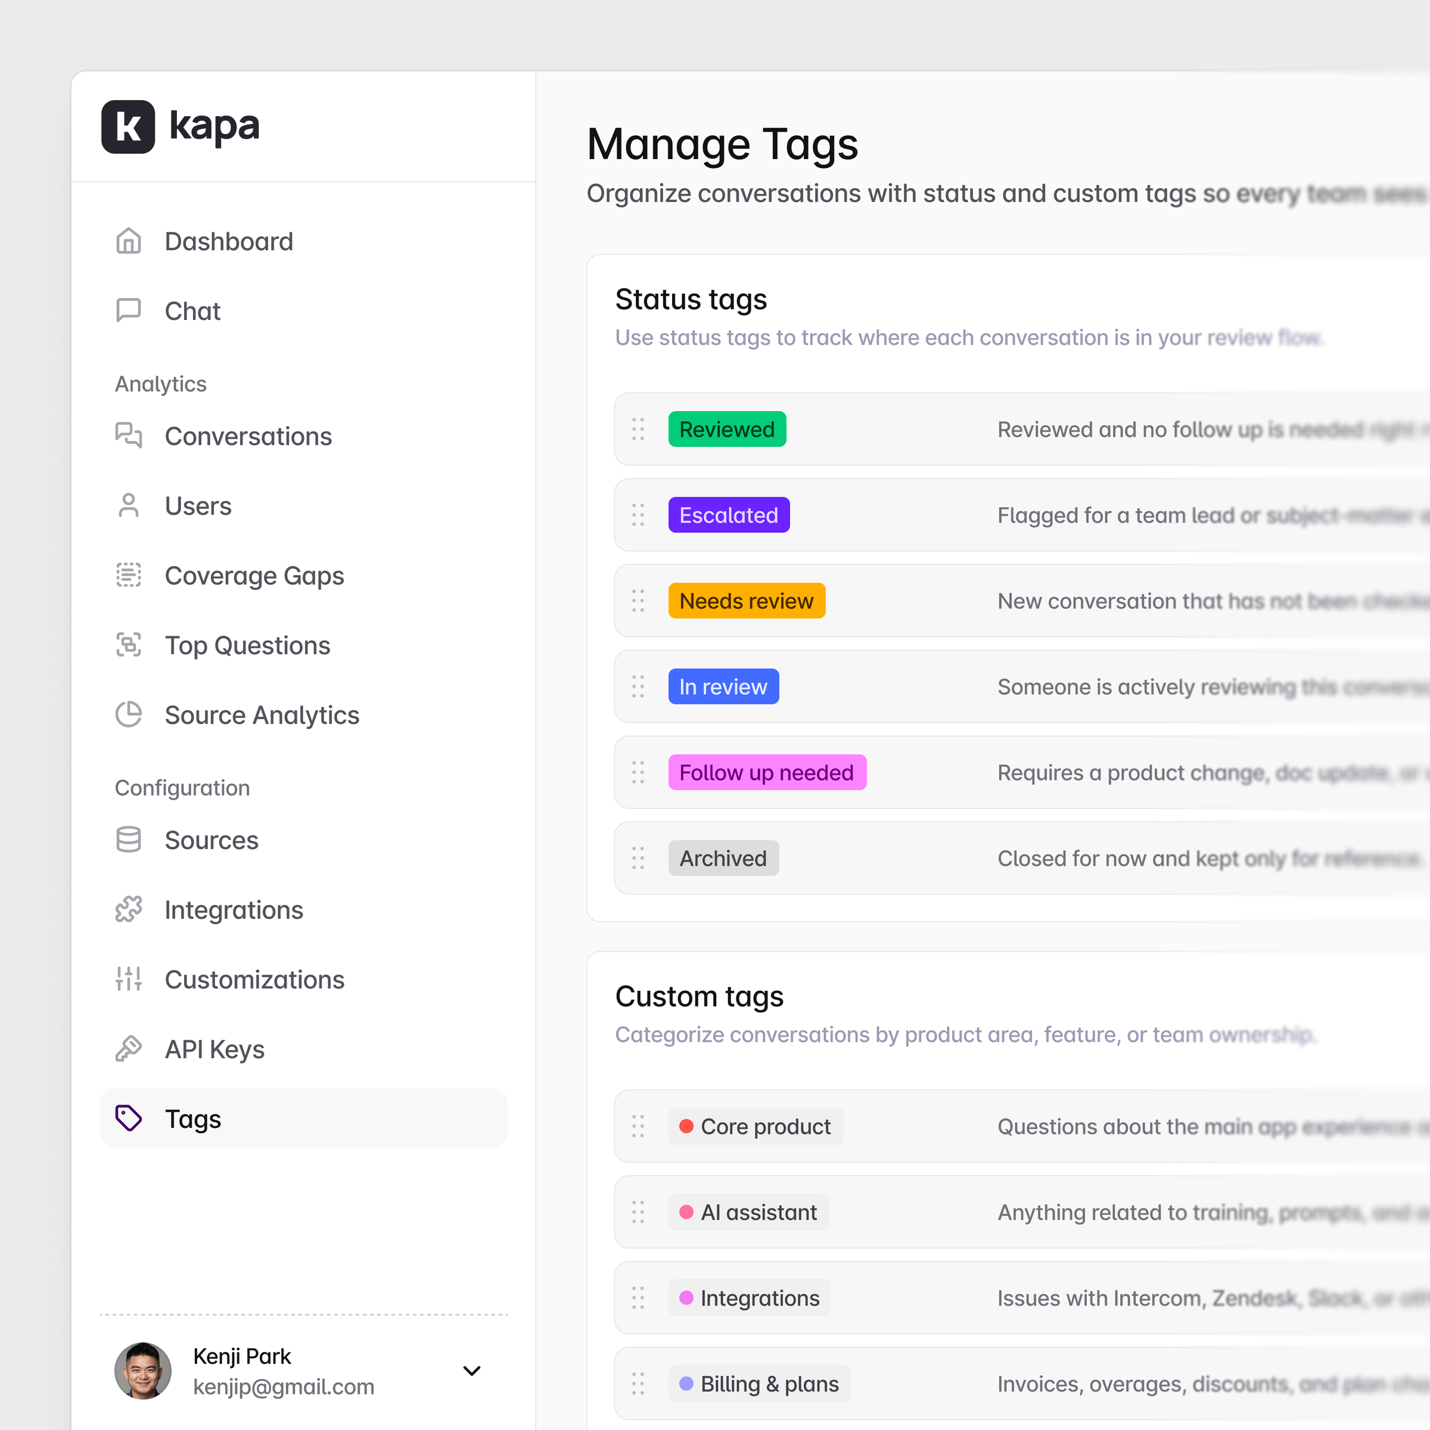
Task: Click the Integrations puzzle piece icon
Action: tap(129, 910)
